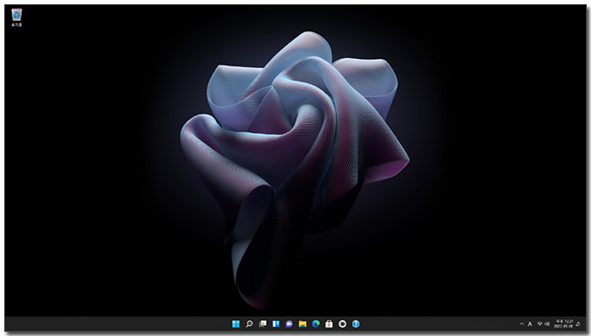This screenshot has height=336, width=591.
Task: Open the taskbar clock and date
Action: pos(564,324)
